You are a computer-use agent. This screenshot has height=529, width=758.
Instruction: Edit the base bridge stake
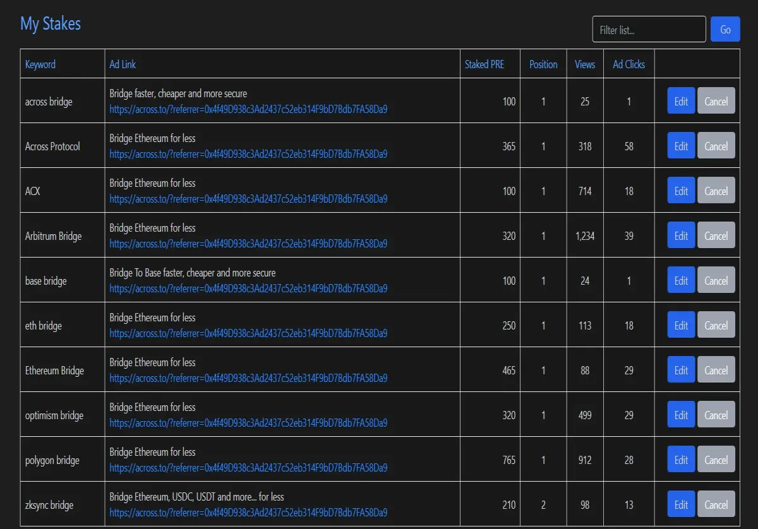point(681,280)
